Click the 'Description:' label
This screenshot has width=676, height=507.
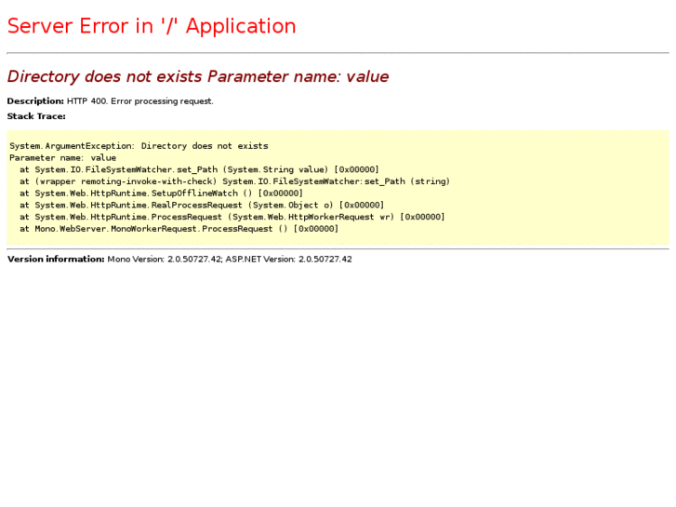(x=35, y=101)
